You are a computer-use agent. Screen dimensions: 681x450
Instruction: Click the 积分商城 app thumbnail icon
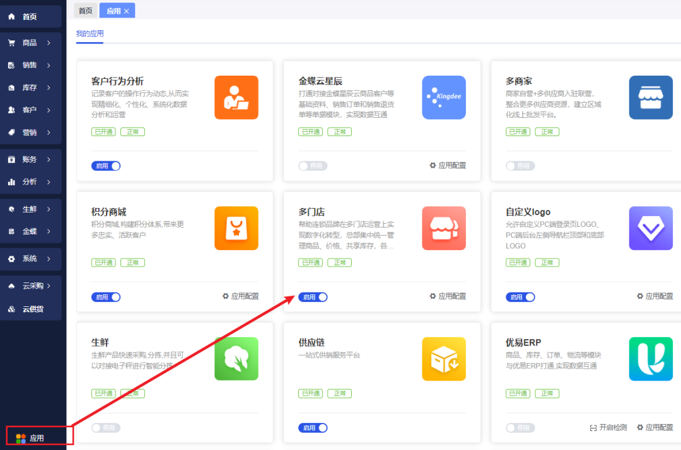point(236,228)
